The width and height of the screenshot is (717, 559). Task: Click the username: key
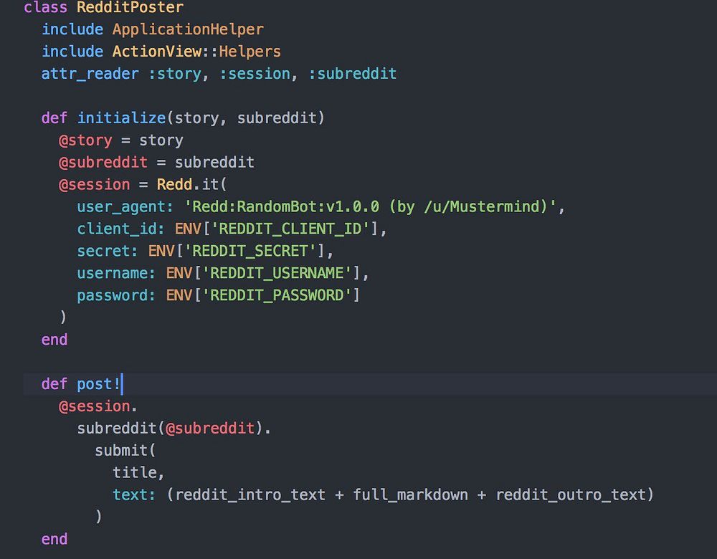tap(116, 273)
